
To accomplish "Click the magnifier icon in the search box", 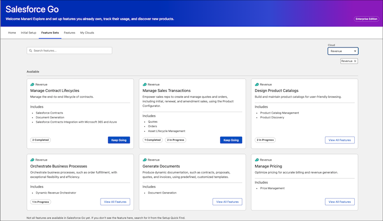I will 31,51.
